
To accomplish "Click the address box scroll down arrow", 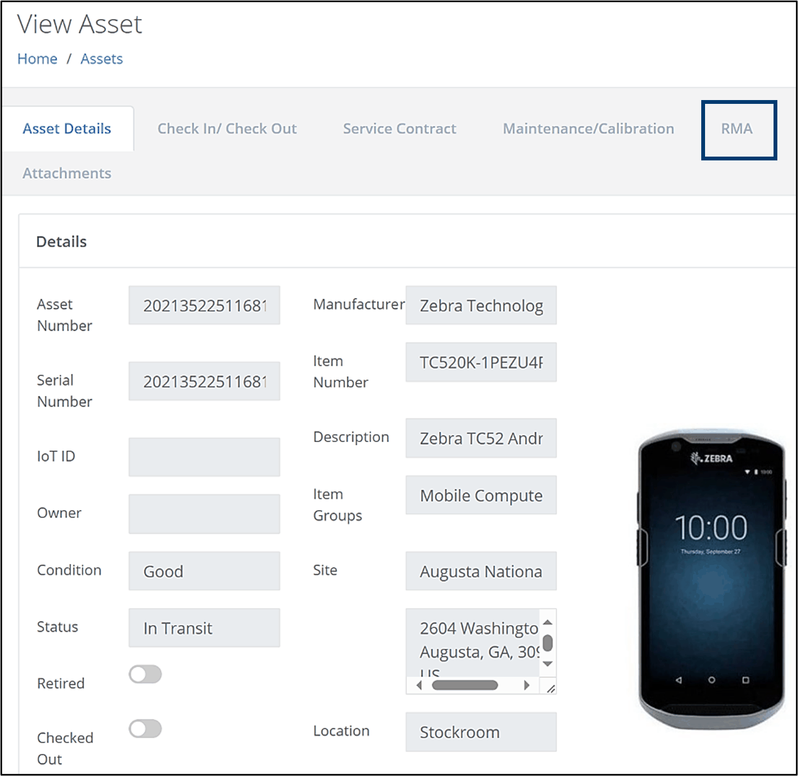I will point(548,663).
